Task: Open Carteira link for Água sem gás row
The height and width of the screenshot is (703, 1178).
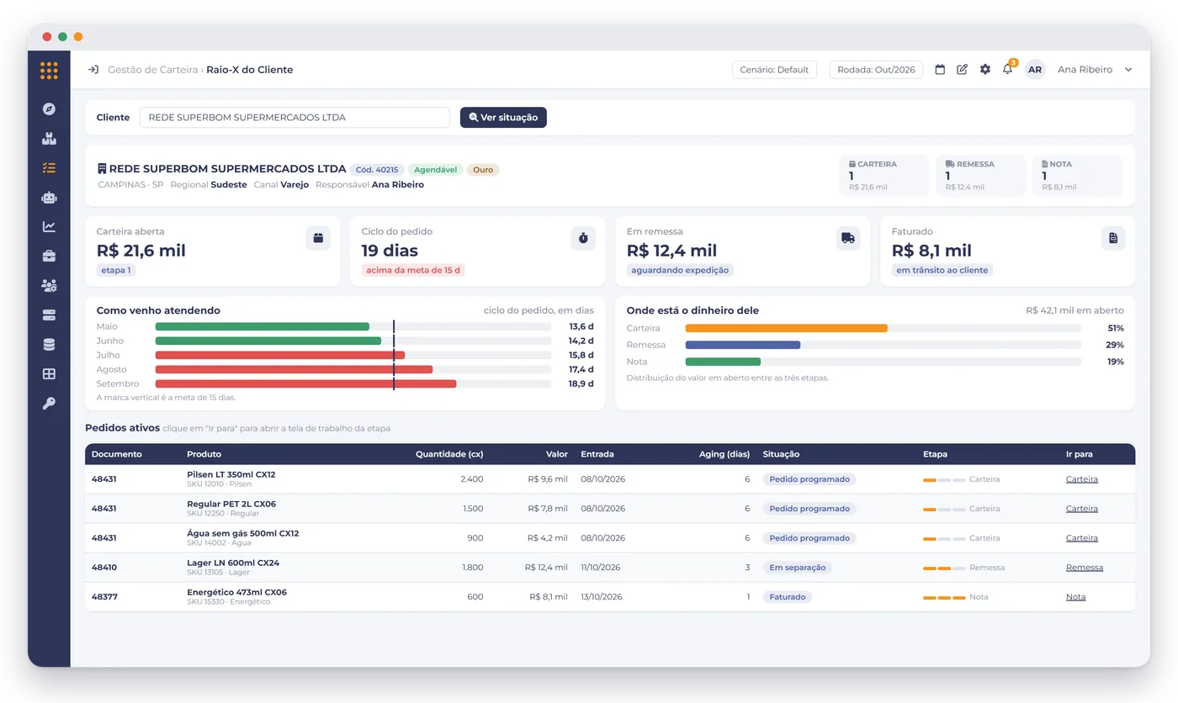Action: click(x=1082, y=538)
